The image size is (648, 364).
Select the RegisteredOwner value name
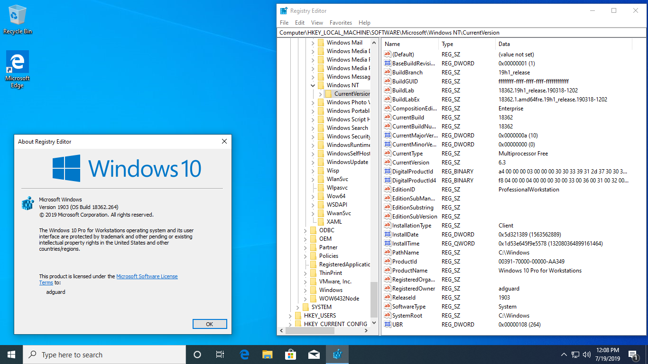[413, 289]
